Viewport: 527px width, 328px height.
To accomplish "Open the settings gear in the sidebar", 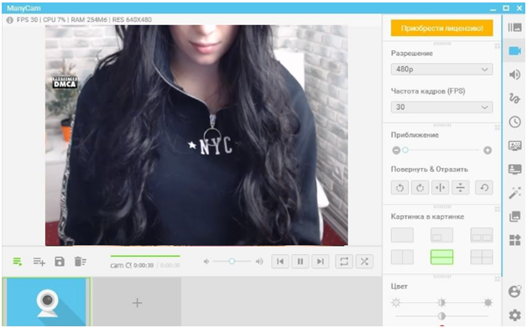I will click(x=514, y=315).
